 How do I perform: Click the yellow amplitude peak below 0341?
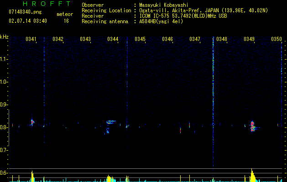pyautogui.click(x=32, y=177)
